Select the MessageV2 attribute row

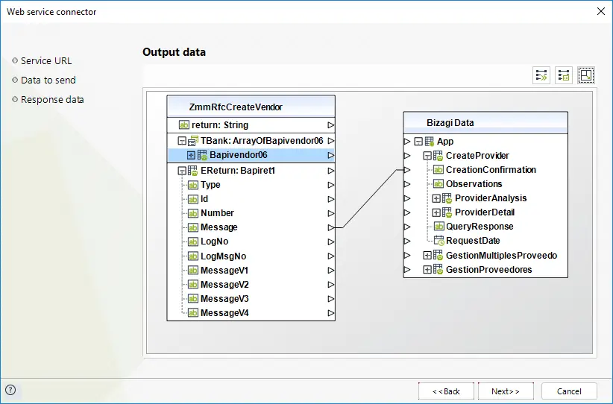251,285
